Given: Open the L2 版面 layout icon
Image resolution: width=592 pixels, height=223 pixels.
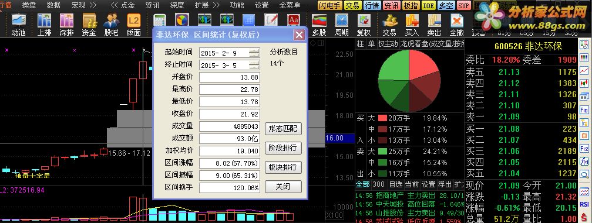Looking at the screenshot, I should click(134, 25).
